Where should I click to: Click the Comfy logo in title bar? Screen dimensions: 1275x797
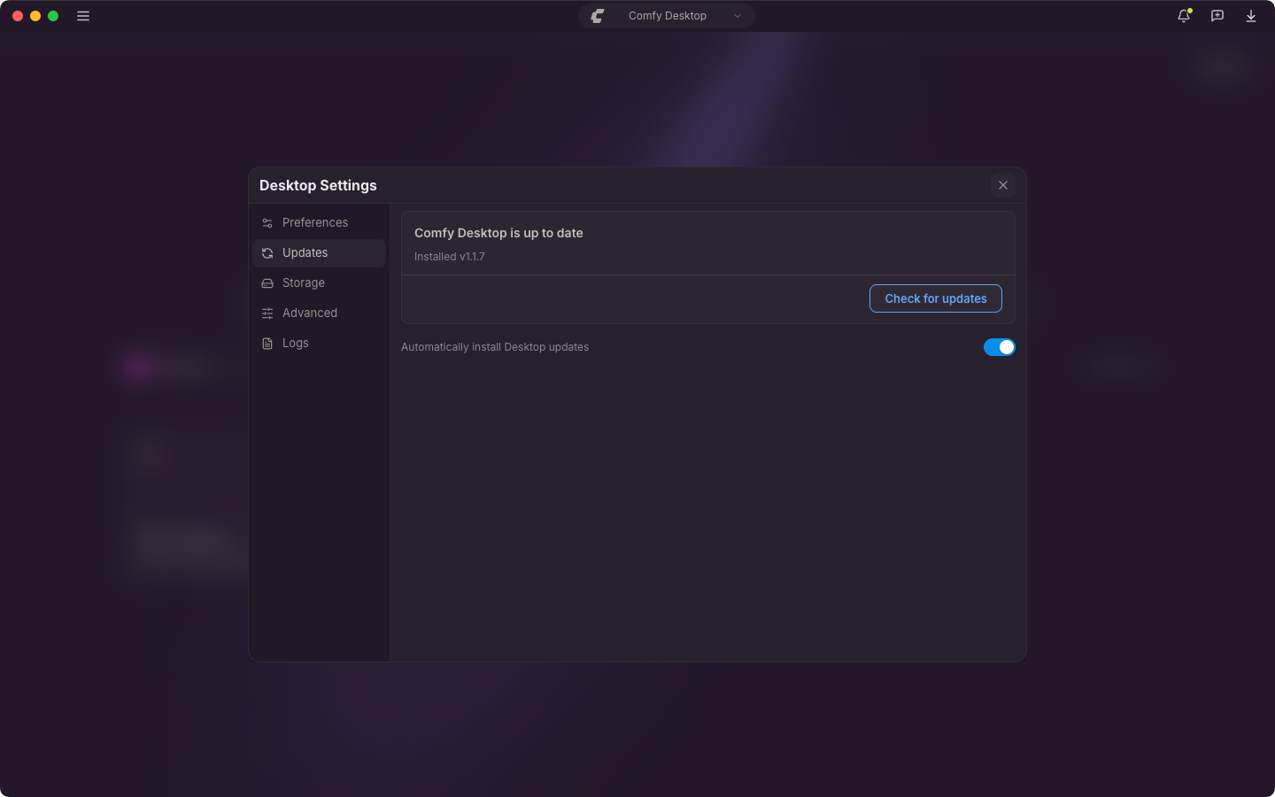pyautogui.click(x=598, y=16)
